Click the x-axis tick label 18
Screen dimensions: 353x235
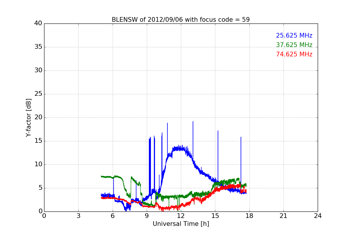pyautogui.click(x=249, y=216)
